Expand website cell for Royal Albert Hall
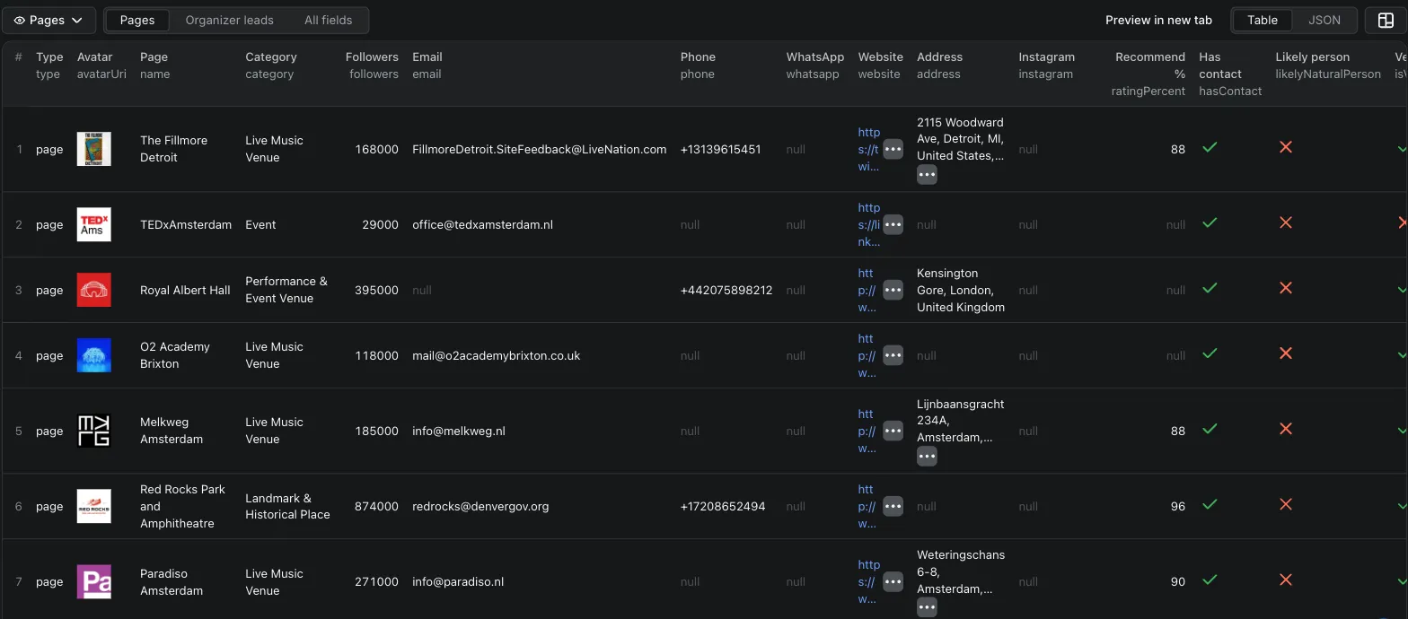 [893, 290]
